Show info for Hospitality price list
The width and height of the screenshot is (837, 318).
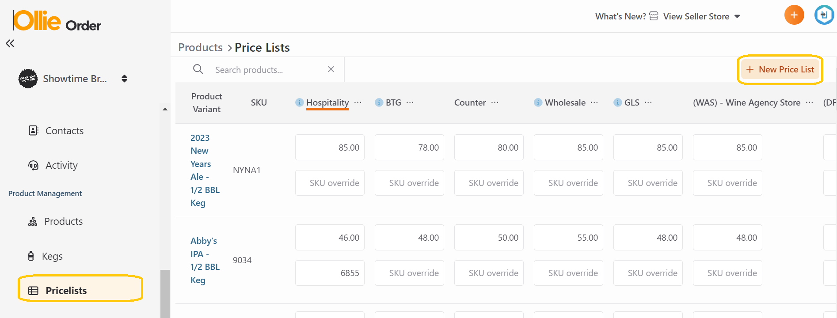point(299,102)
